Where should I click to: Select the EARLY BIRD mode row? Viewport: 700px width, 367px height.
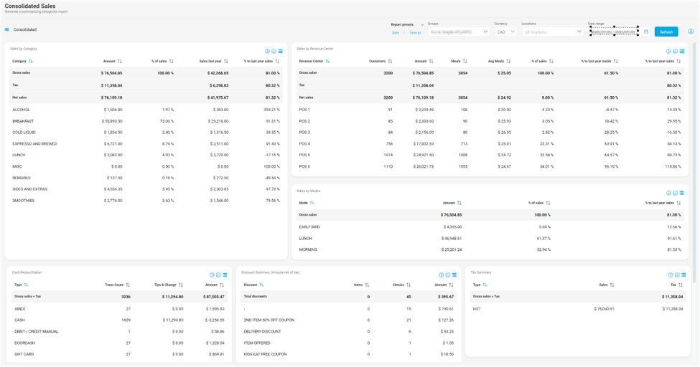click(490, 227)
